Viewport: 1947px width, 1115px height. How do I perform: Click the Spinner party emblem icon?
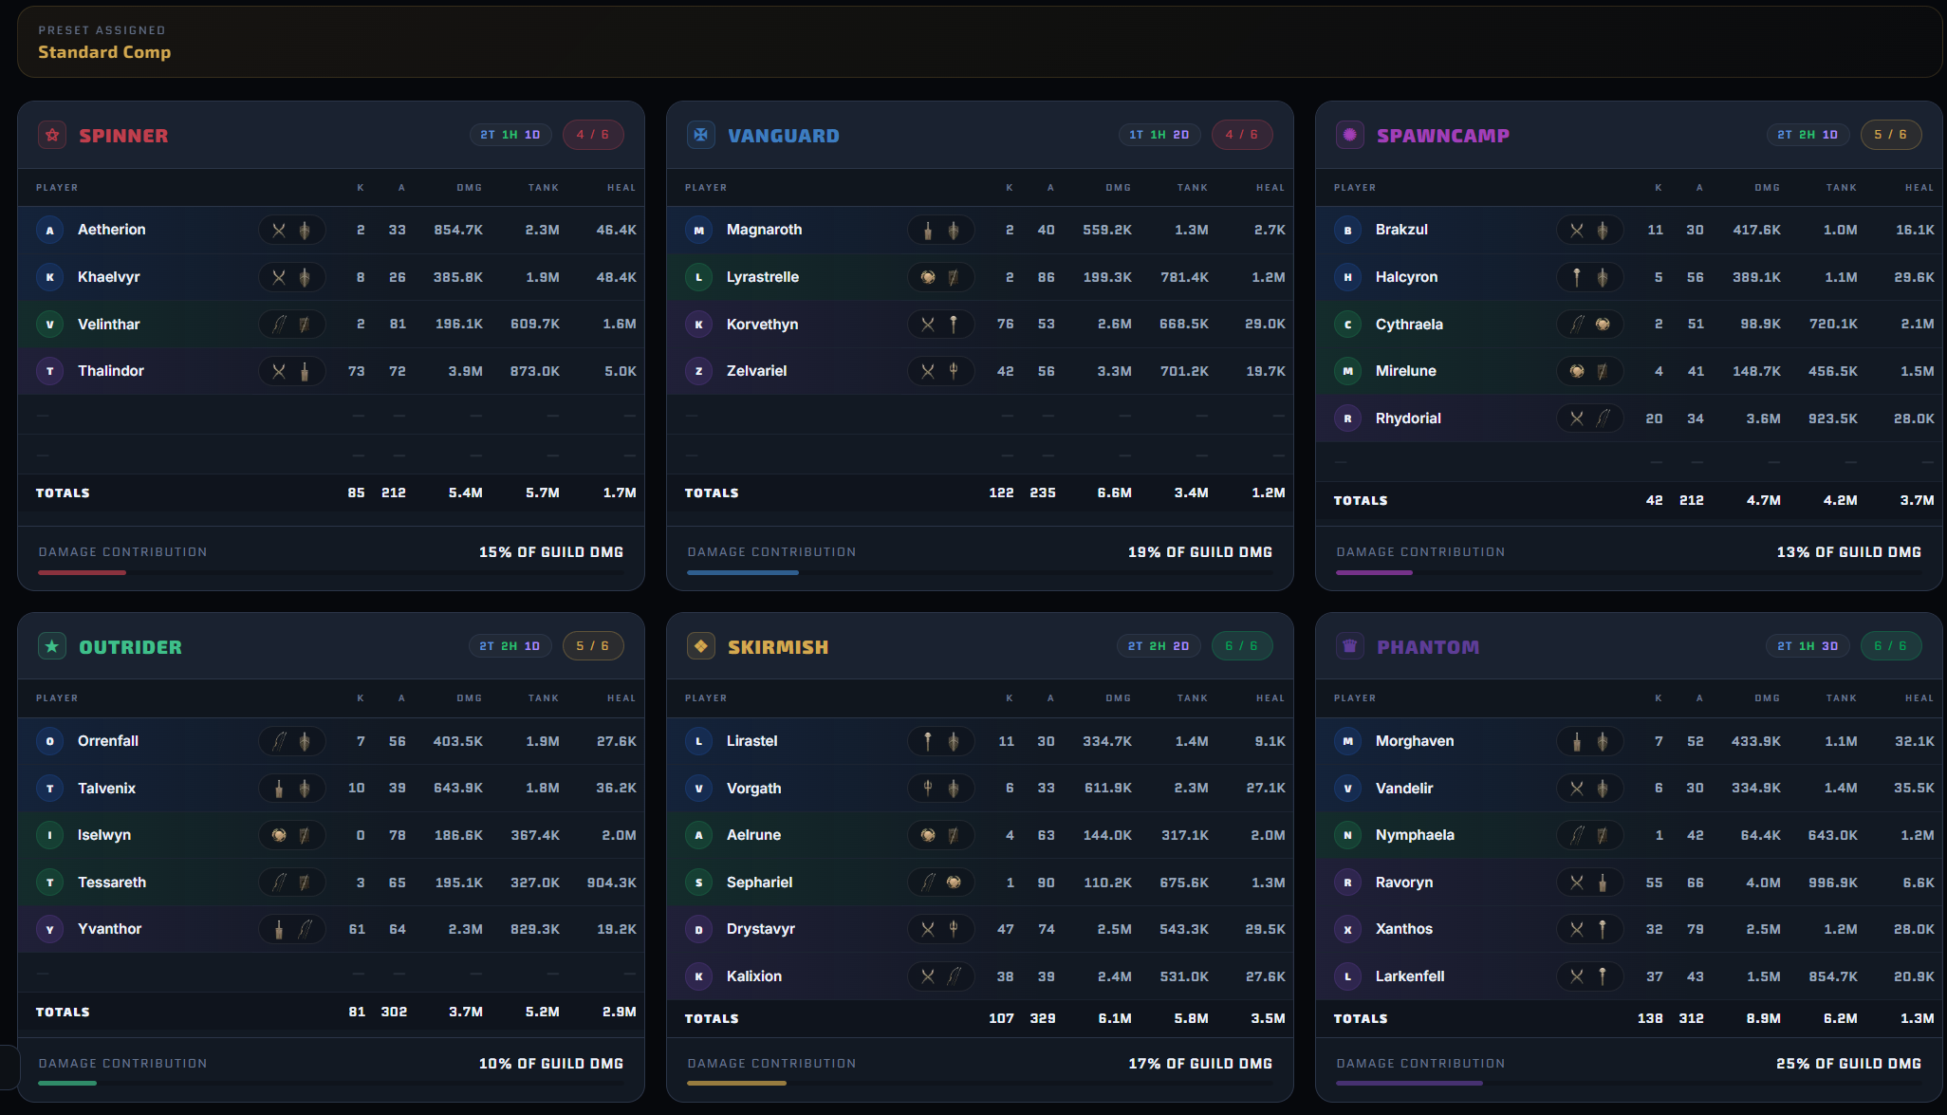pyautogui.click(x=52, y=135)
